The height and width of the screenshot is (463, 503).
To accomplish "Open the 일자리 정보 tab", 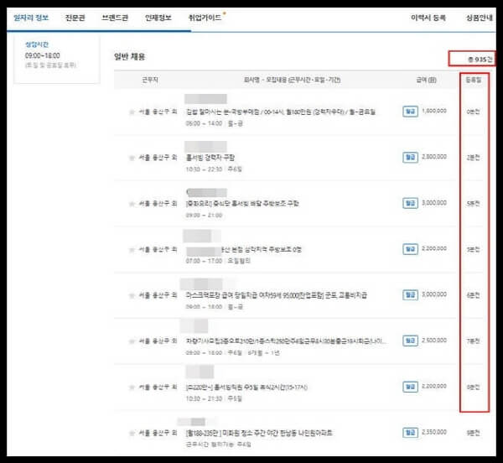I will click(31, 18).
